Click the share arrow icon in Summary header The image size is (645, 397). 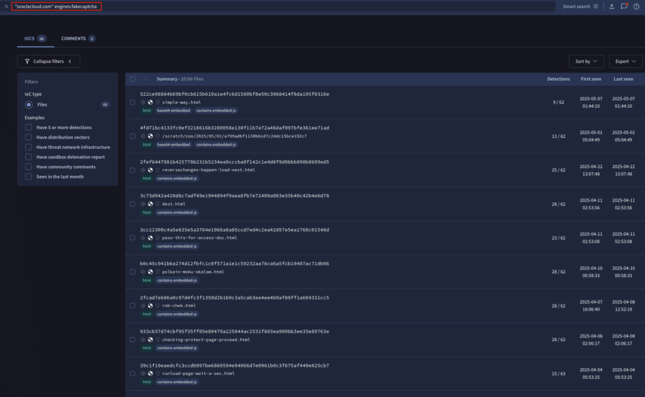point(146,79)
